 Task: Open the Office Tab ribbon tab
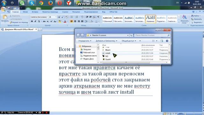pos(113,12)
